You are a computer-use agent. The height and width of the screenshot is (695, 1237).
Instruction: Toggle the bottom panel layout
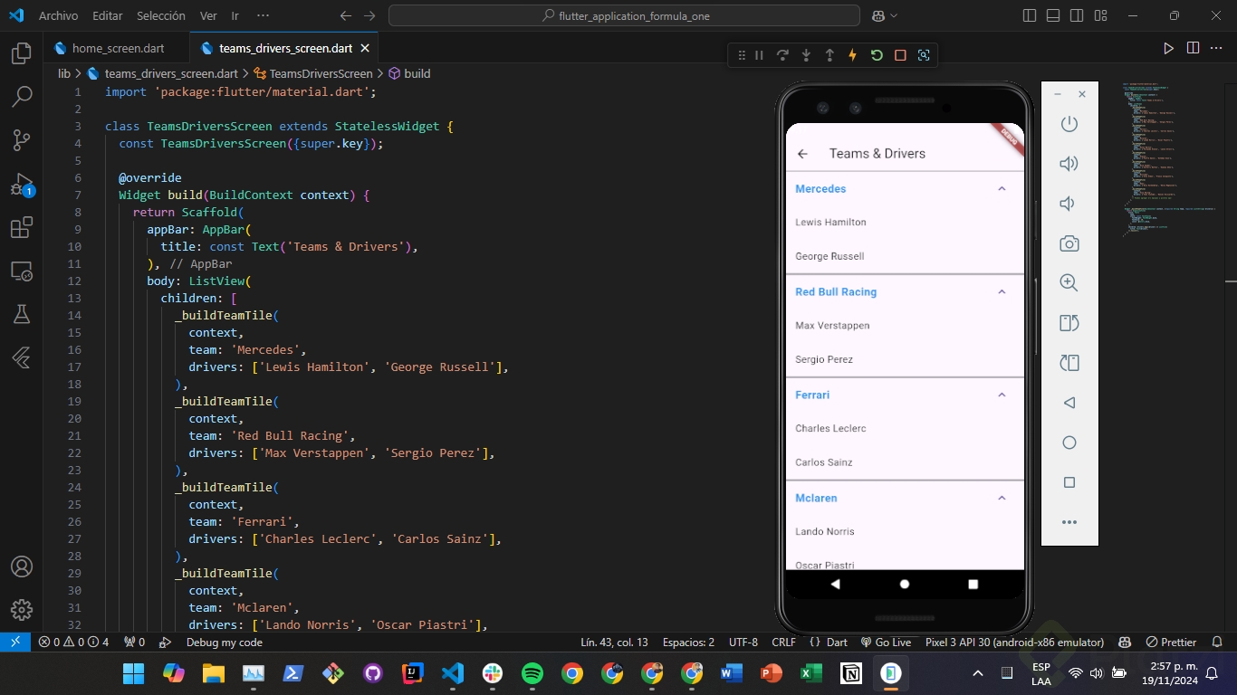1053,15
